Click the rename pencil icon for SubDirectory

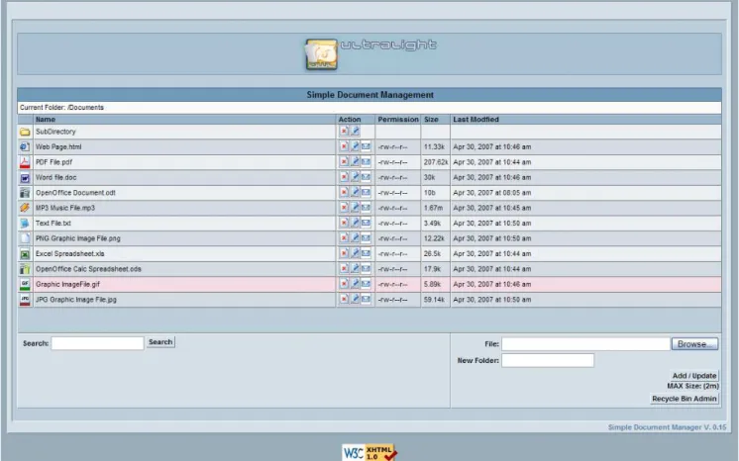[355, 131]
